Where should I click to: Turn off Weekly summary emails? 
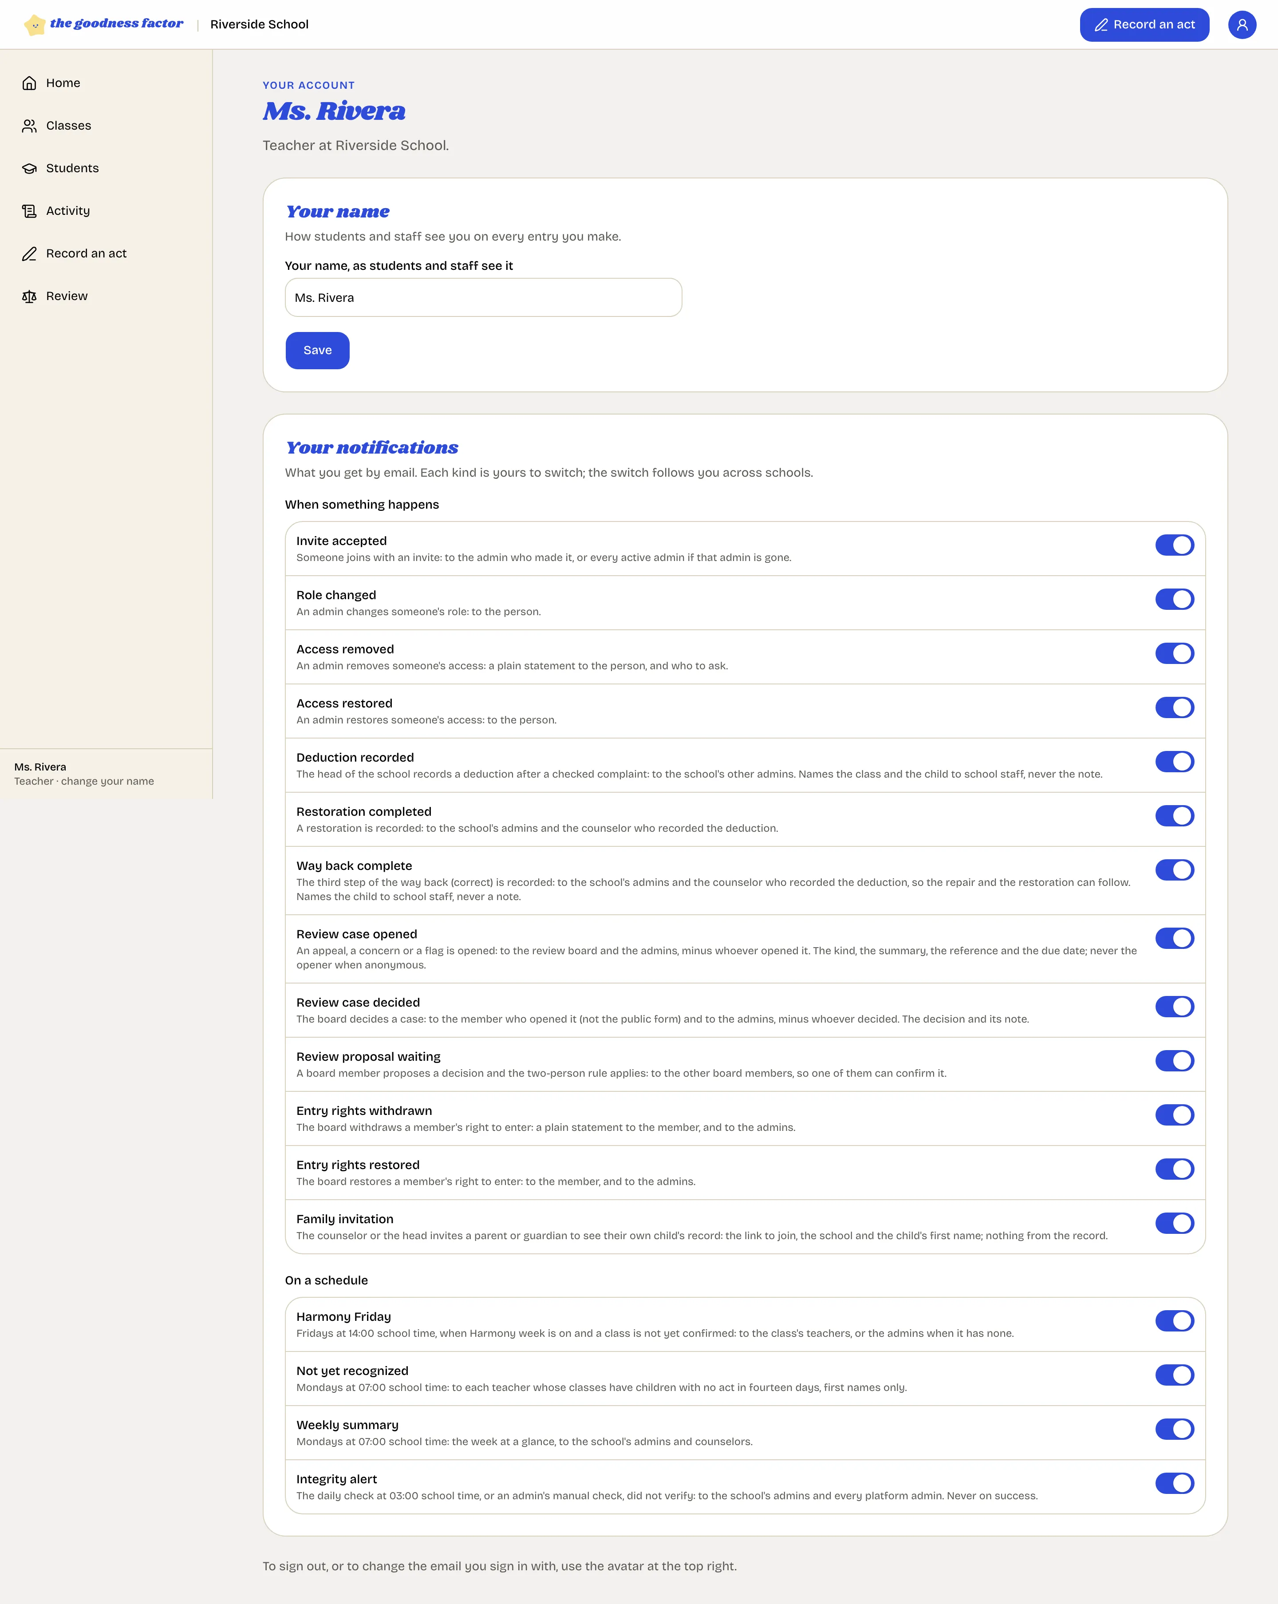(1174, 1429)
